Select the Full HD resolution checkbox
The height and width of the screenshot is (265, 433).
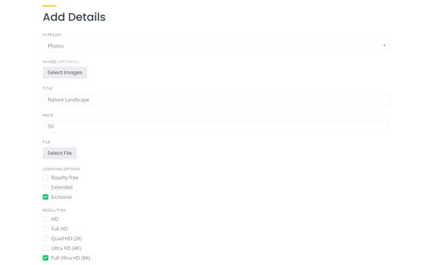click(x=46, y=229)
